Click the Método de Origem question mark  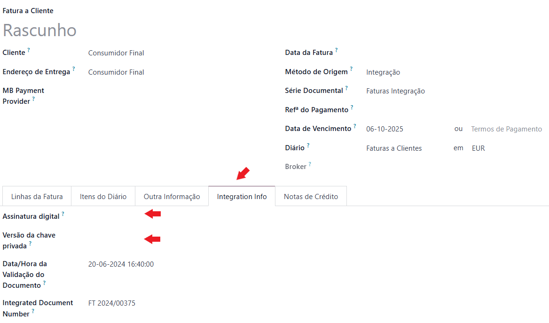352,69
